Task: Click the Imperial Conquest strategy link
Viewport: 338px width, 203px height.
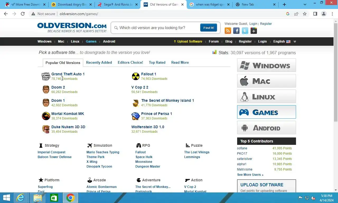Action: [51, 152]
